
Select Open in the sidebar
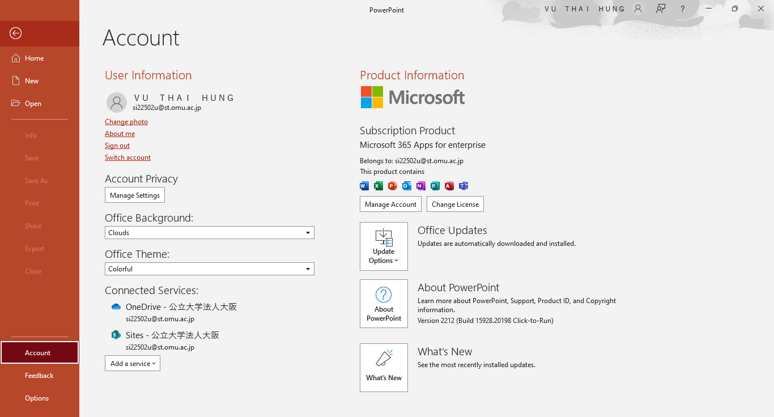click(x=40, y=104)
